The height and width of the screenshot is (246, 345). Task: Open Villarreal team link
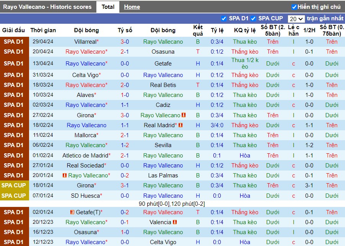click(85, 42)
